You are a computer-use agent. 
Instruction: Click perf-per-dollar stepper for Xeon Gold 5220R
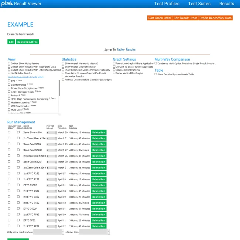(56, 150)
